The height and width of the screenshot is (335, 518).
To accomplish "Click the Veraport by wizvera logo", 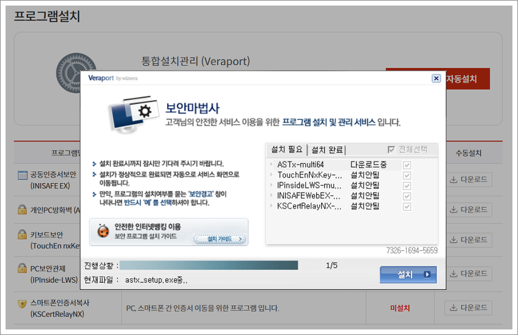I will pyautogui.click(x=113, y=78).
